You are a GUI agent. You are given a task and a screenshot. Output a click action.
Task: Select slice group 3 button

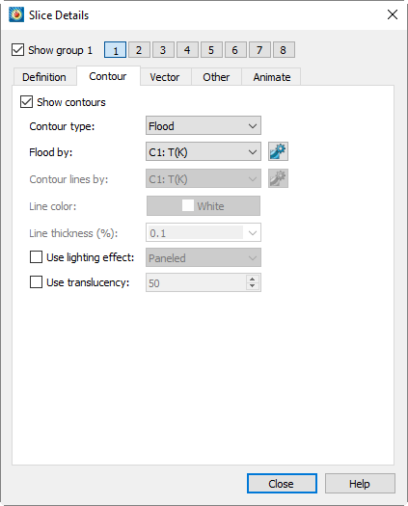(163, 50)
